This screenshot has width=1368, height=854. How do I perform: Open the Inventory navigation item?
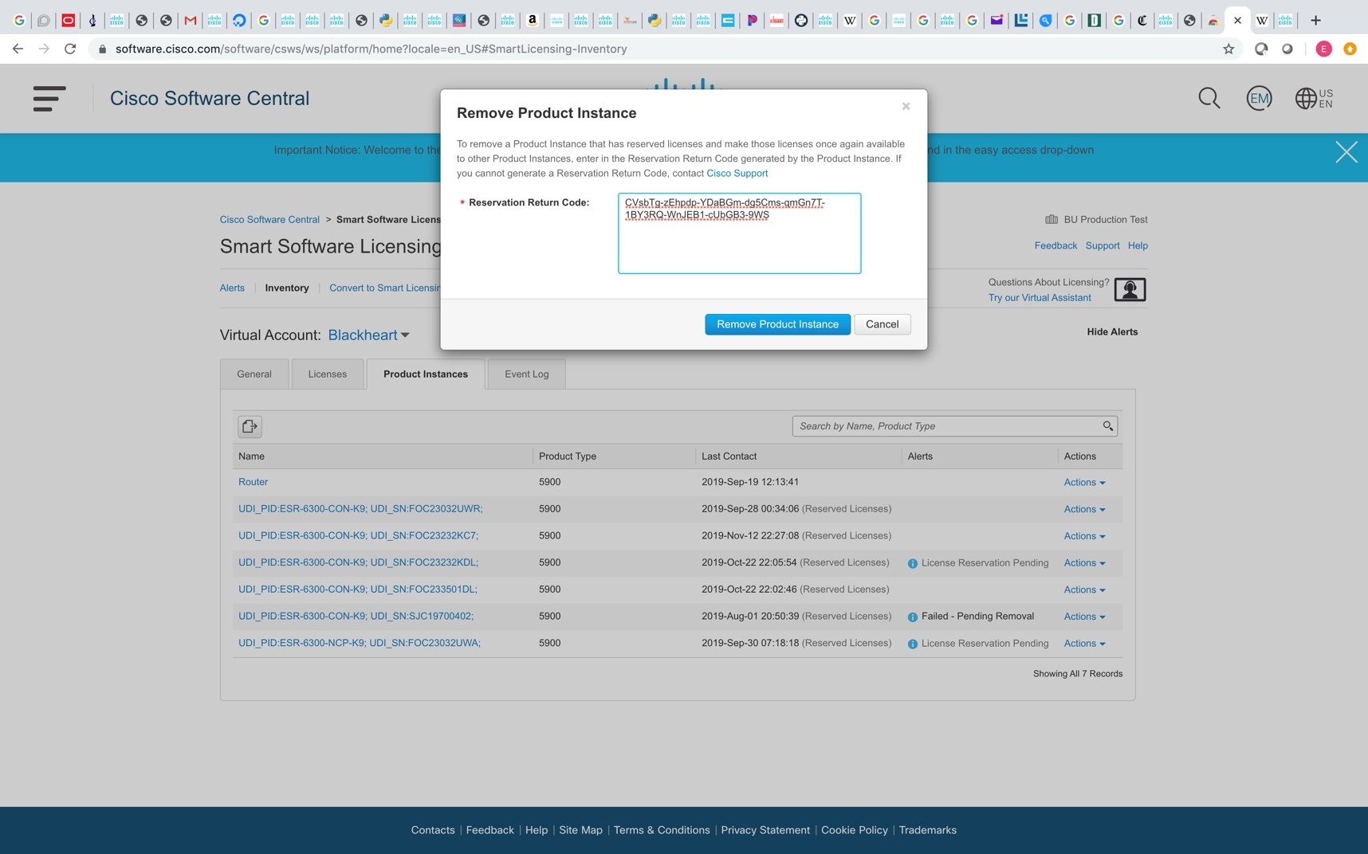pyautogui.click(x=286, y=288)
